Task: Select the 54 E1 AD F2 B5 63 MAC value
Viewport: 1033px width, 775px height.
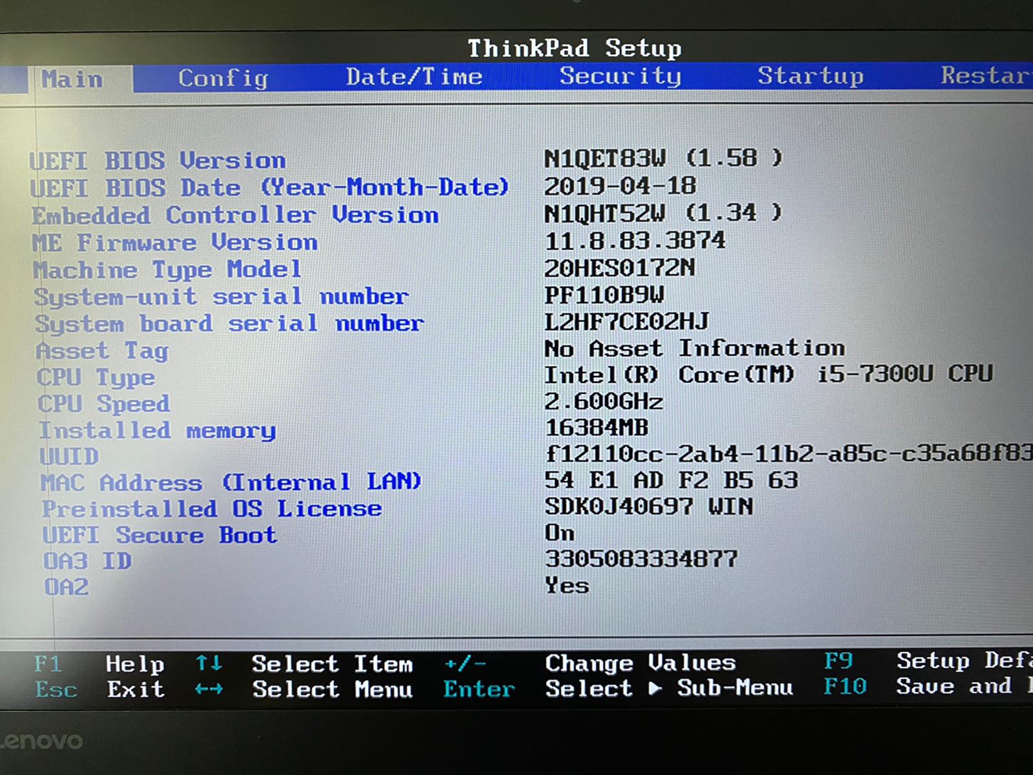Action: coord(671,480)
